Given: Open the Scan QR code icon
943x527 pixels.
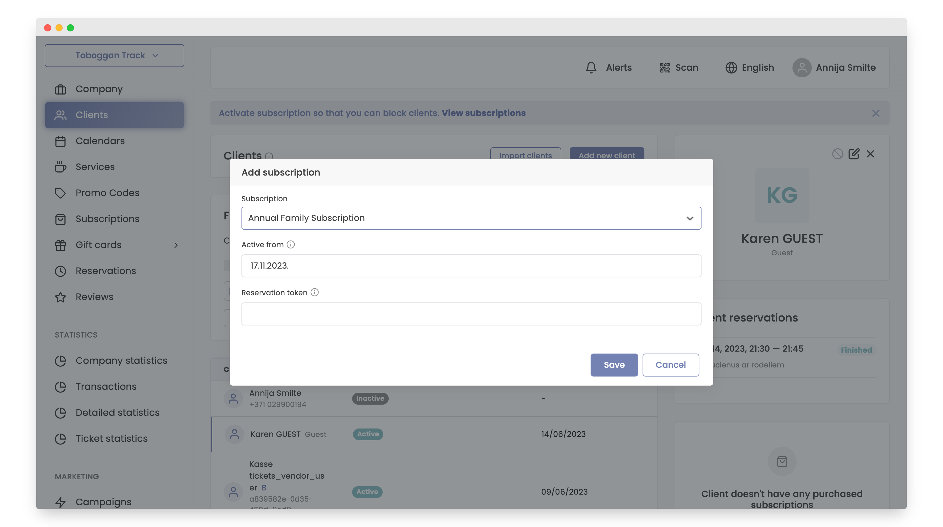Looking at the screenshot, I should 664,68.
